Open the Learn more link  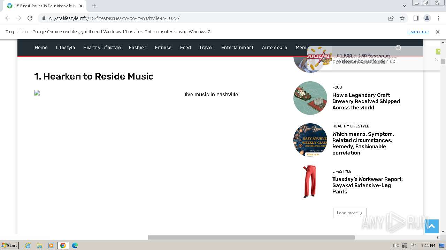pos(418,32)
